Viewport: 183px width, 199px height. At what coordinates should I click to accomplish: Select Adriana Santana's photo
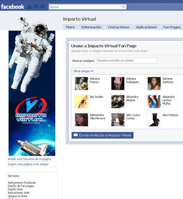(x=154, y=84)
